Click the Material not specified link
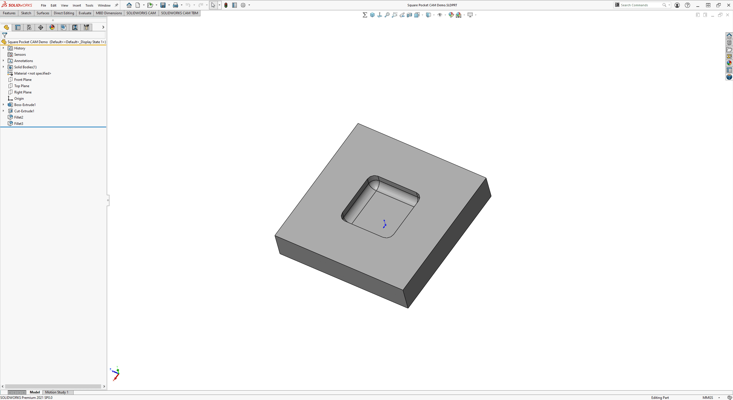The width and height of the screenshot is (733, 400). [33, 73]
